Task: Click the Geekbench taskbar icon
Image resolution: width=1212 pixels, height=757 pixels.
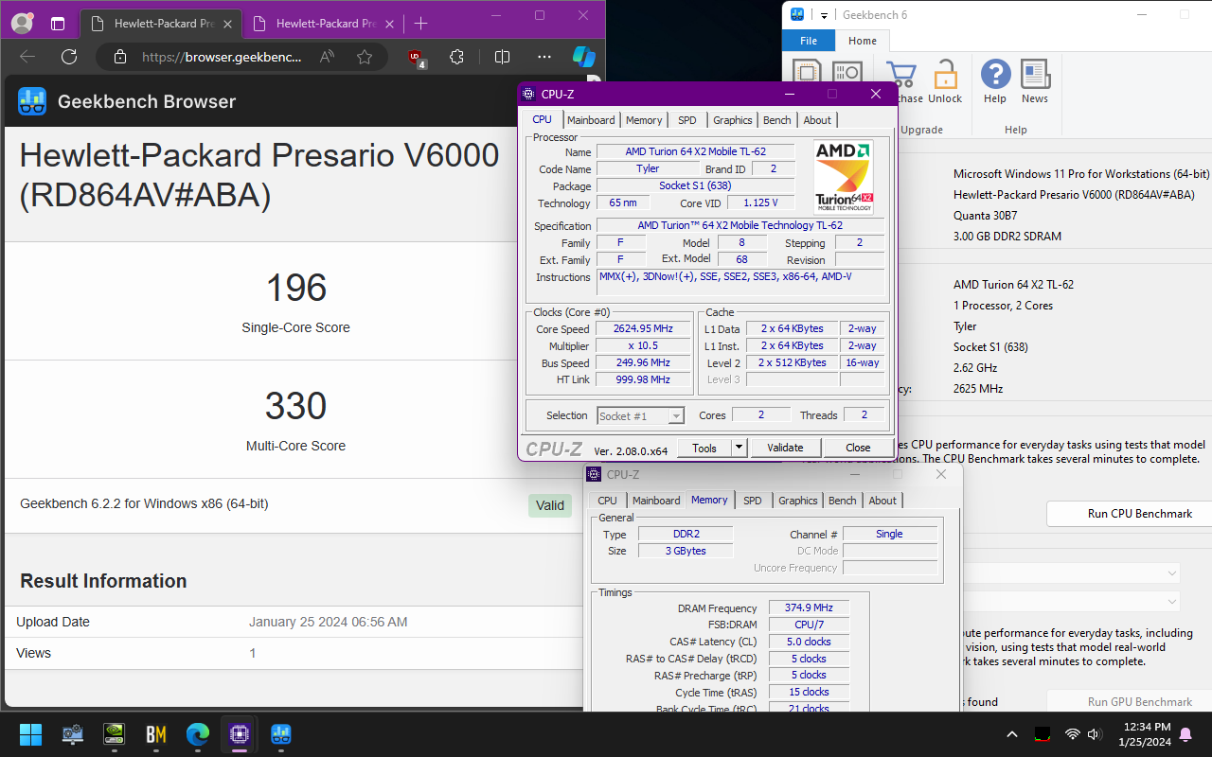Action: click(281, 734)
